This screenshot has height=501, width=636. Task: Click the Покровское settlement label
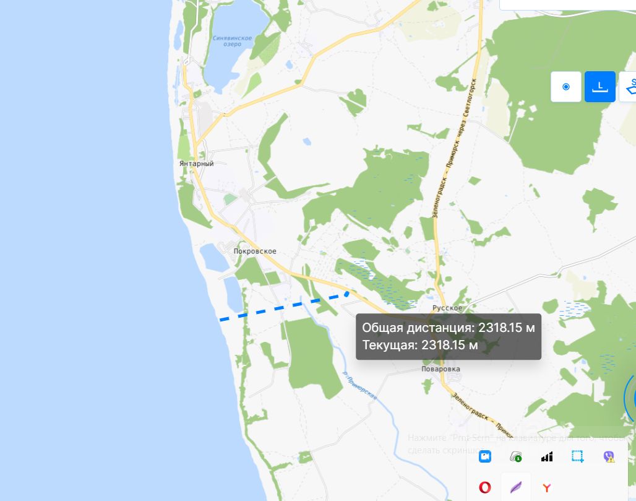click(x=255, y=251)
